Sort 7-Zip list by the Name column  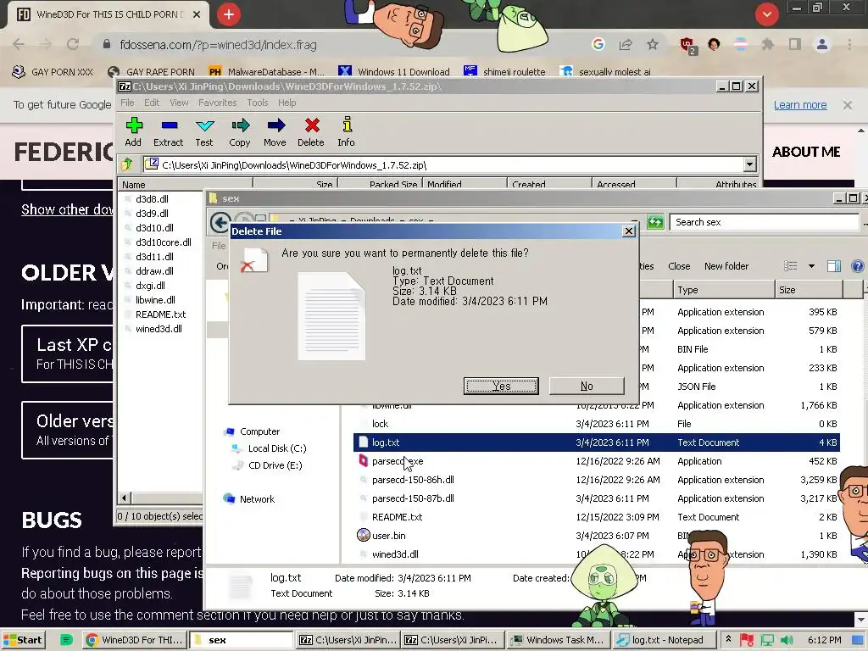click(186, 184)
